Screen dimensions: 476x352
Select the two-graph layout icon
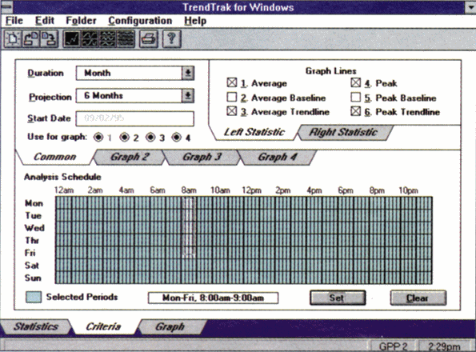90,39
